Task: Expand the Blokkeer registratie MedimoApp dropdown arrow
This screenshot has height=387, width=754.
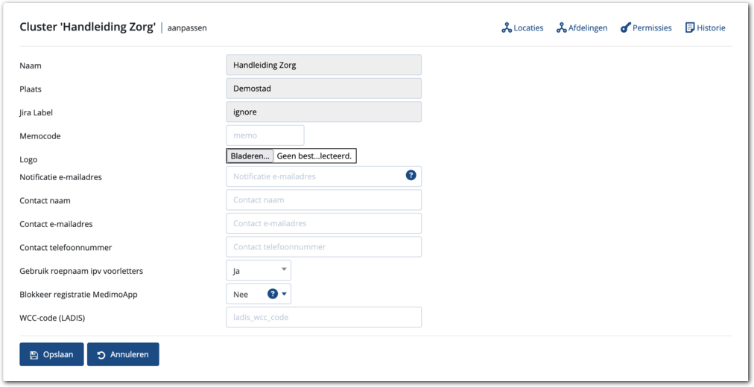Action: click(284, 294)
